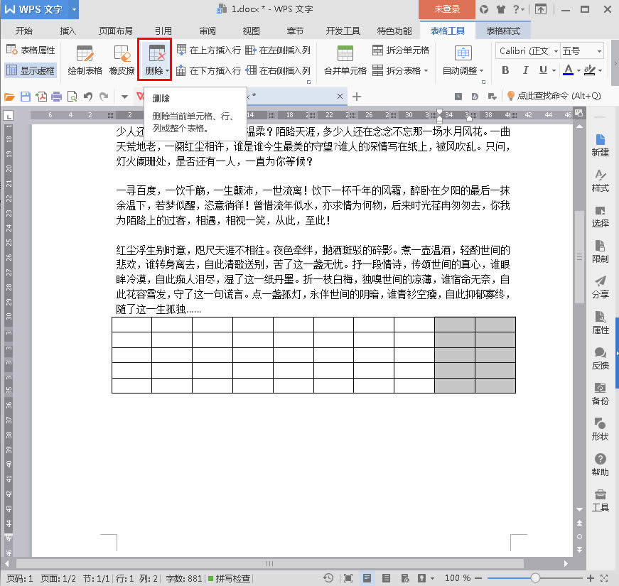Open the Backup (备份) sidebar icon

point(600,393)
